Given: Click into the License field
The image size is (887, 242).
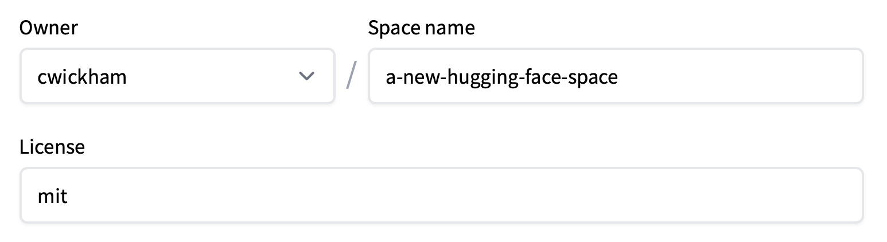Looking at the screenshot, I should click(441, 196).
